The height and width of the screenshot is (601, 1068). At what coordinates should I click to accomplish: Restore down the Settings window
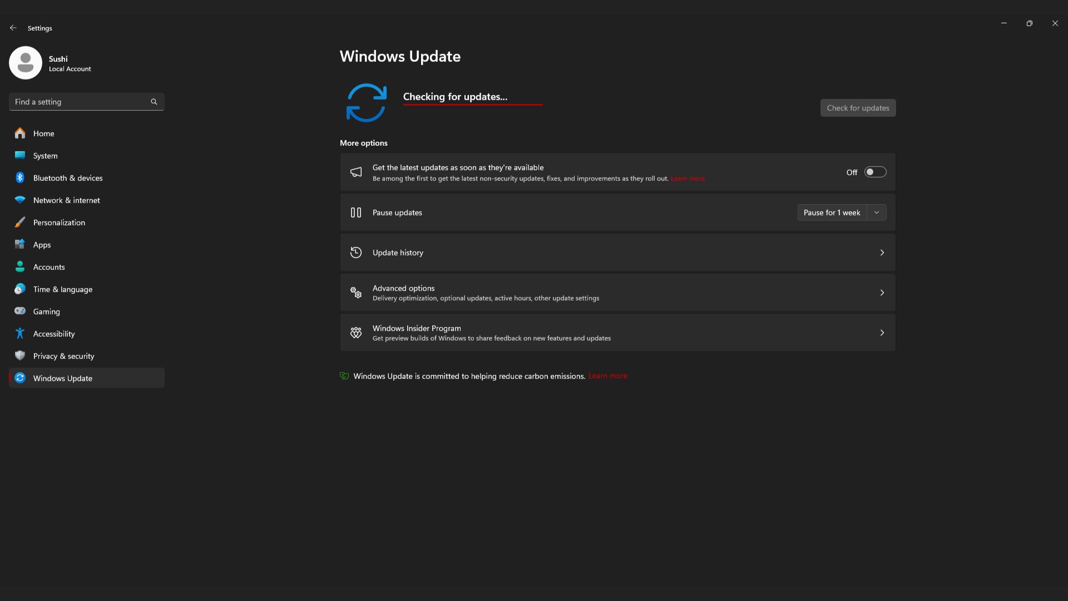1030,23
